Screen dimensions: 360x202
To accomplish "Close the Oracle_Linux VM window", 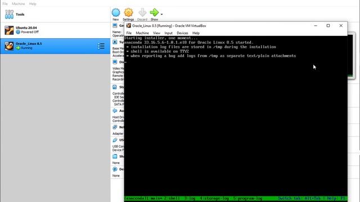I will tap(341, 26).
